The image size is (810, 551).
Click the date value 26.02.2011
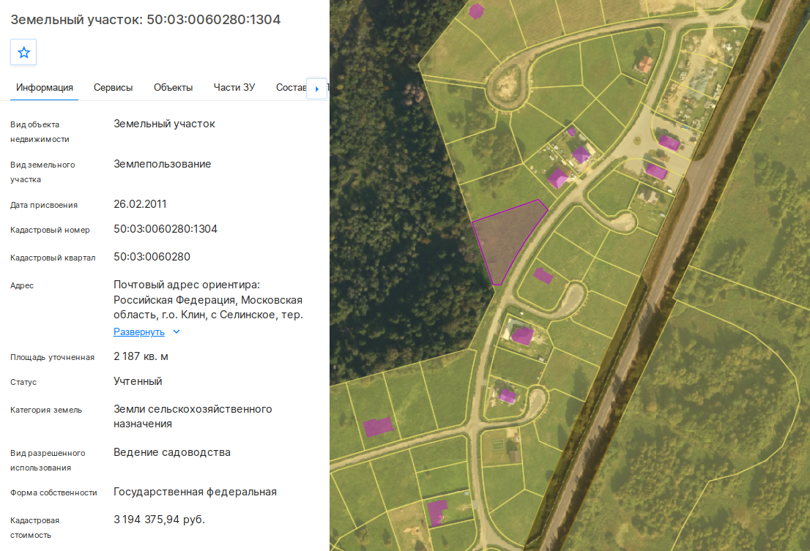[x=140, y=204]
